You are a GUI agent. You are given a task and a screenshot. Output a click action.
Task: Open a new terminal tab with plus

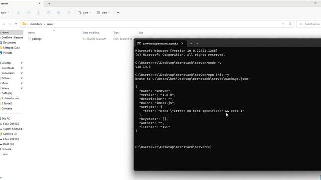pos(191,43)
